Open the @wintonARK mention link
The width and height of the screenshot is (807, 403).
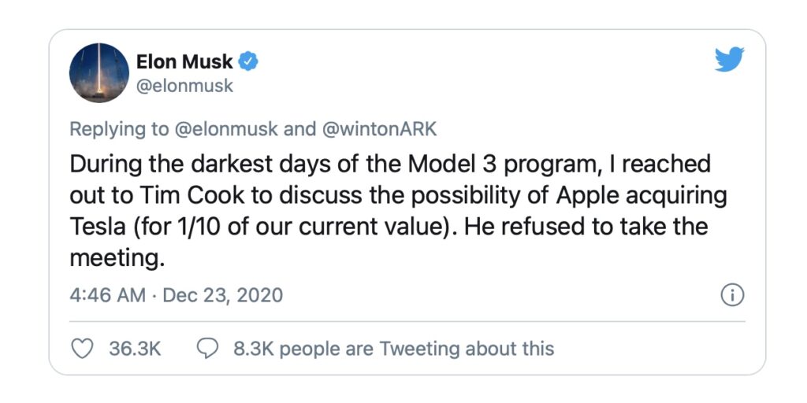point(379,129)
